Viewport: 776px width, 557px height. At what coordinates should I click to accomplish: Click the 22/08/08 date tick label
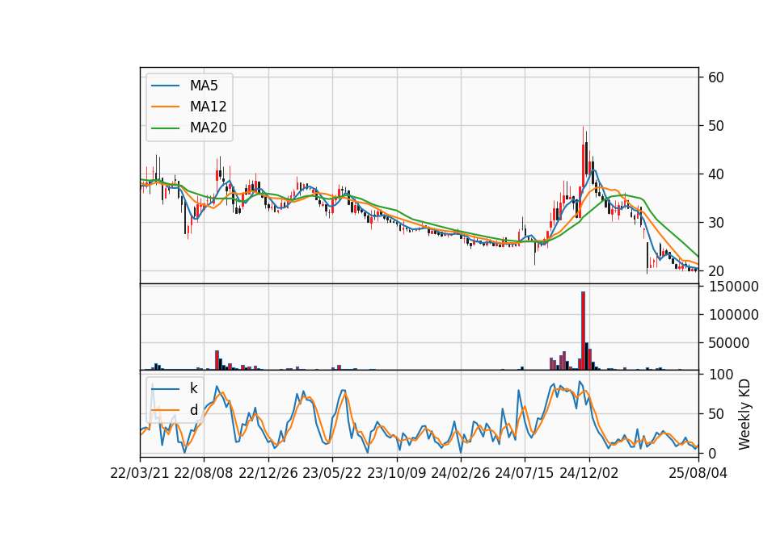(204, 473)
